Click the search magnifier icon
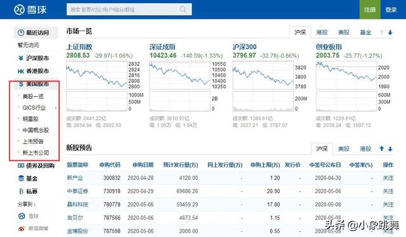Screen dimensions: 406x237 183,10
